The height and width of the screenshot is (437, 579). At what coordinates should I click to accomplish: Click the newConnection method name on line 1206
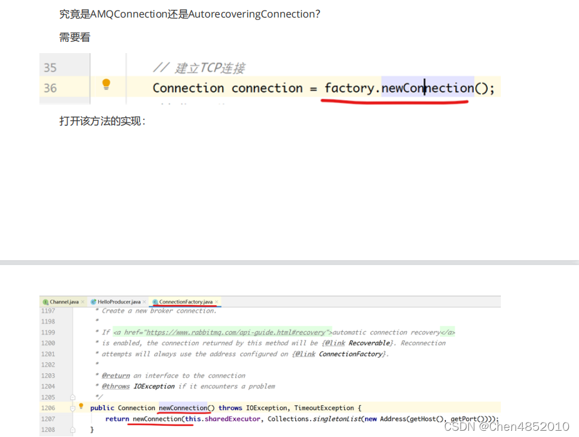coord(183,408)
